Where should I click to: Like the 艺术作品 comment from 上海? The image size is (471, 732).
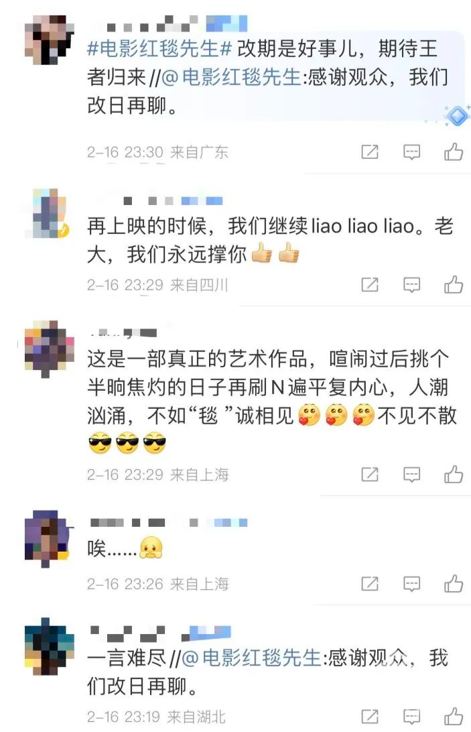coord(454,475)
